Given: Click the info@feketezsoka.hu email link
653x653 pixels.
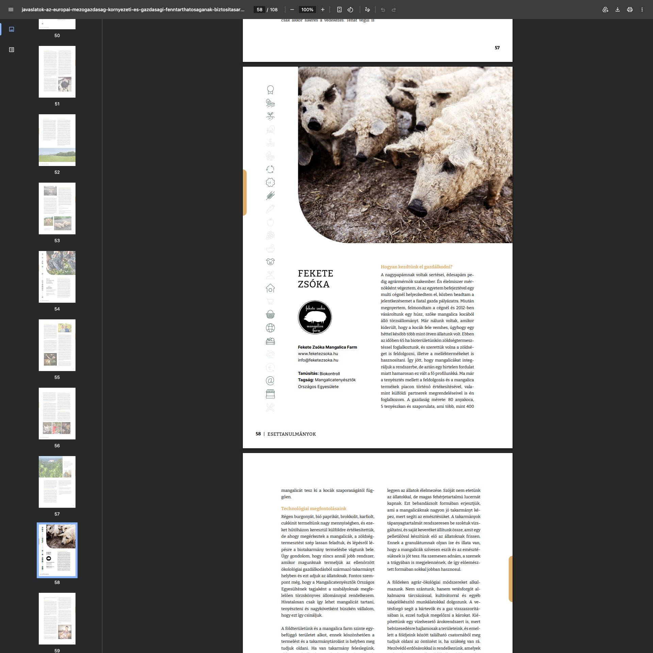Looking at the screenshot, I should [318, 360].
